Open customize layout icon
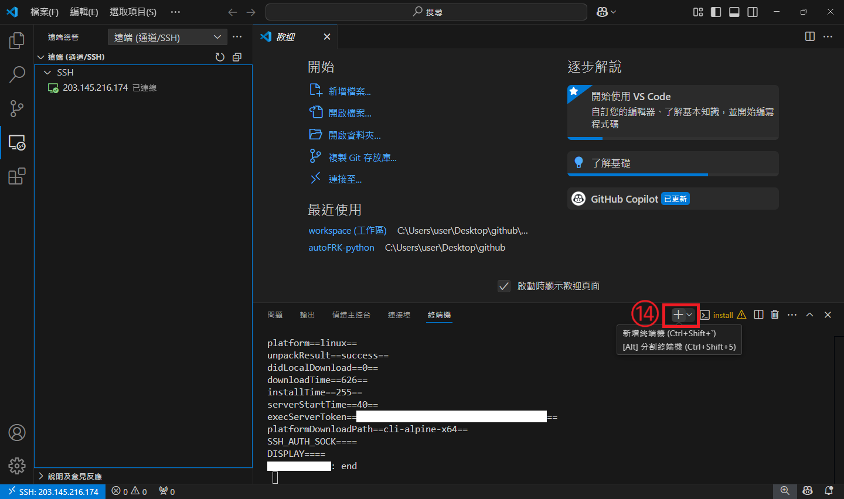Image resolution: width=844 pixels, height=499 pixels. click(697, 12)
